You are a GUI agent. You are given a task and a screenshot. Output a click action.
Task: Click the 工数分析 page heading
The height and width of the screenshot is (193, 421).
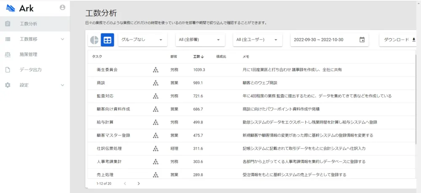pyautogui.click(x=101, y=13)
